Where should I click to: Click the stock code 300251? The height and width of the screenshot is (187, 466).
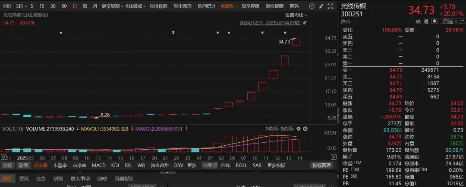pyautogui.click(x=352, y=14)
